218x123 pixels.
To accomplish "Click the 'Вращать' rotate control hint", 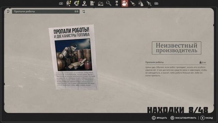I will 159,118.
